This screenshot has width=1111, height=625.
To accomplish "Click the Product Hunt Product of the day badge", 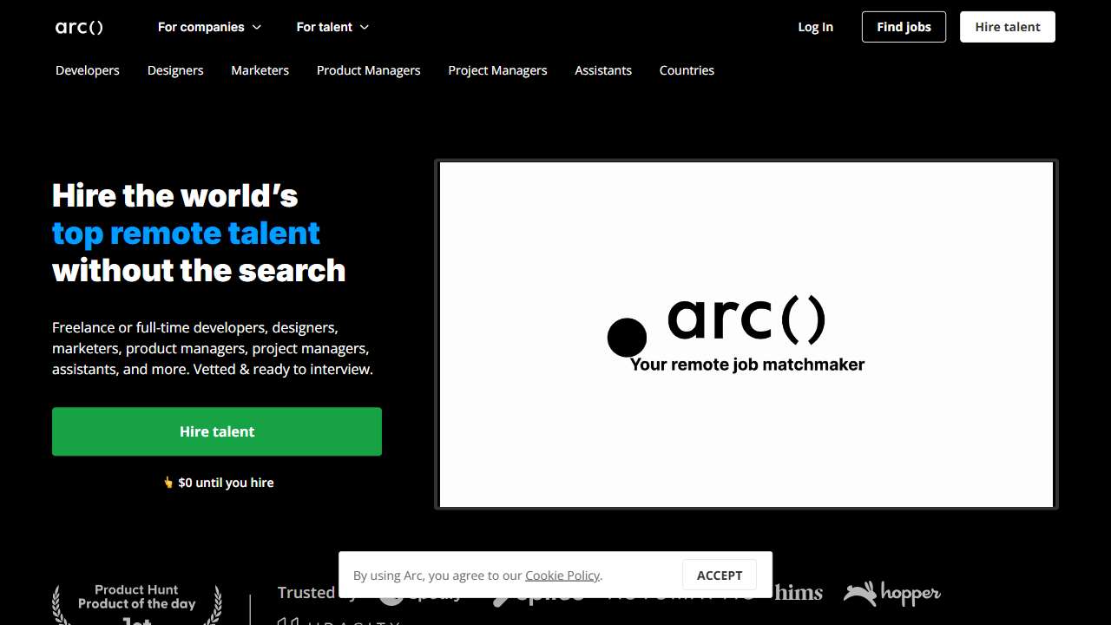I will pyautogui.click(x=136, y=599).
